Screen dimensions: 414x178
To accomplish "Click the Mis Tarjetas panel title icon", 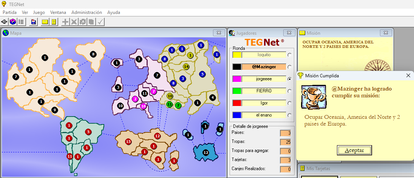I will click(x=303, y=169).
